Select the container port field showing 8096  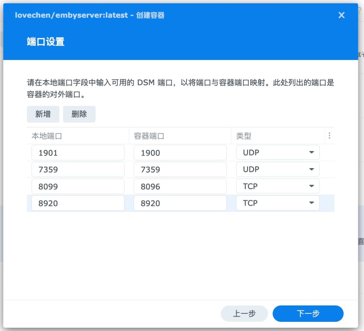pos(180,186)
